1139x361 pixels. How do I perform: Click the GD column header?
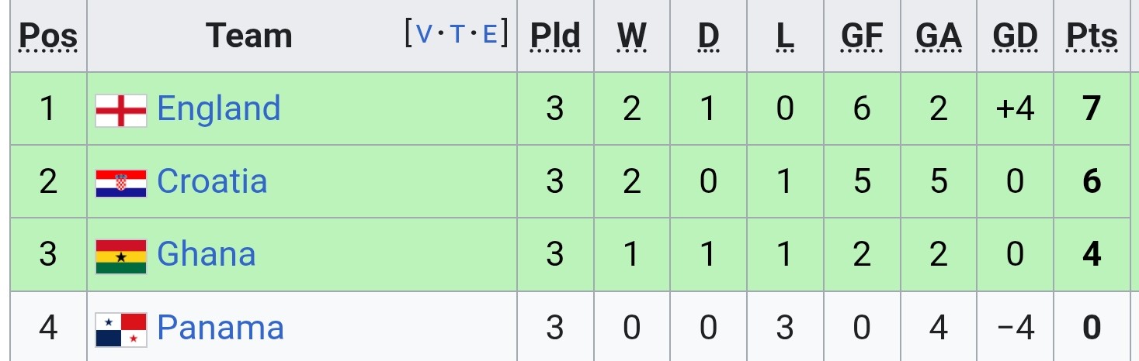coord(1016,36)
